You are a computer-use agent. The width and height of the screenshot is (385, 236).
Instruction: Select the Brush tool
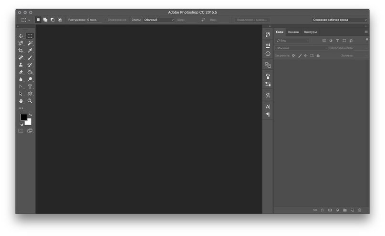(30, 57)
